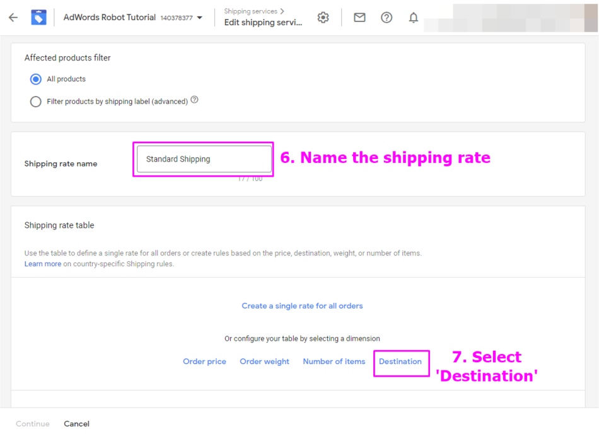Select the Destination dimension
This screenshot has width=599, height=436.
pos(400,362)
